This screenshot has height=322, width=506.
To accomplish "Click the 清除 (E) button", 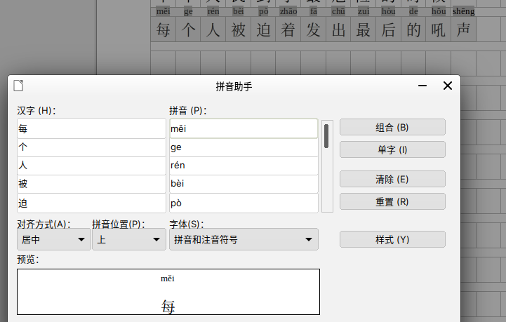I will (x=392, y=179).
